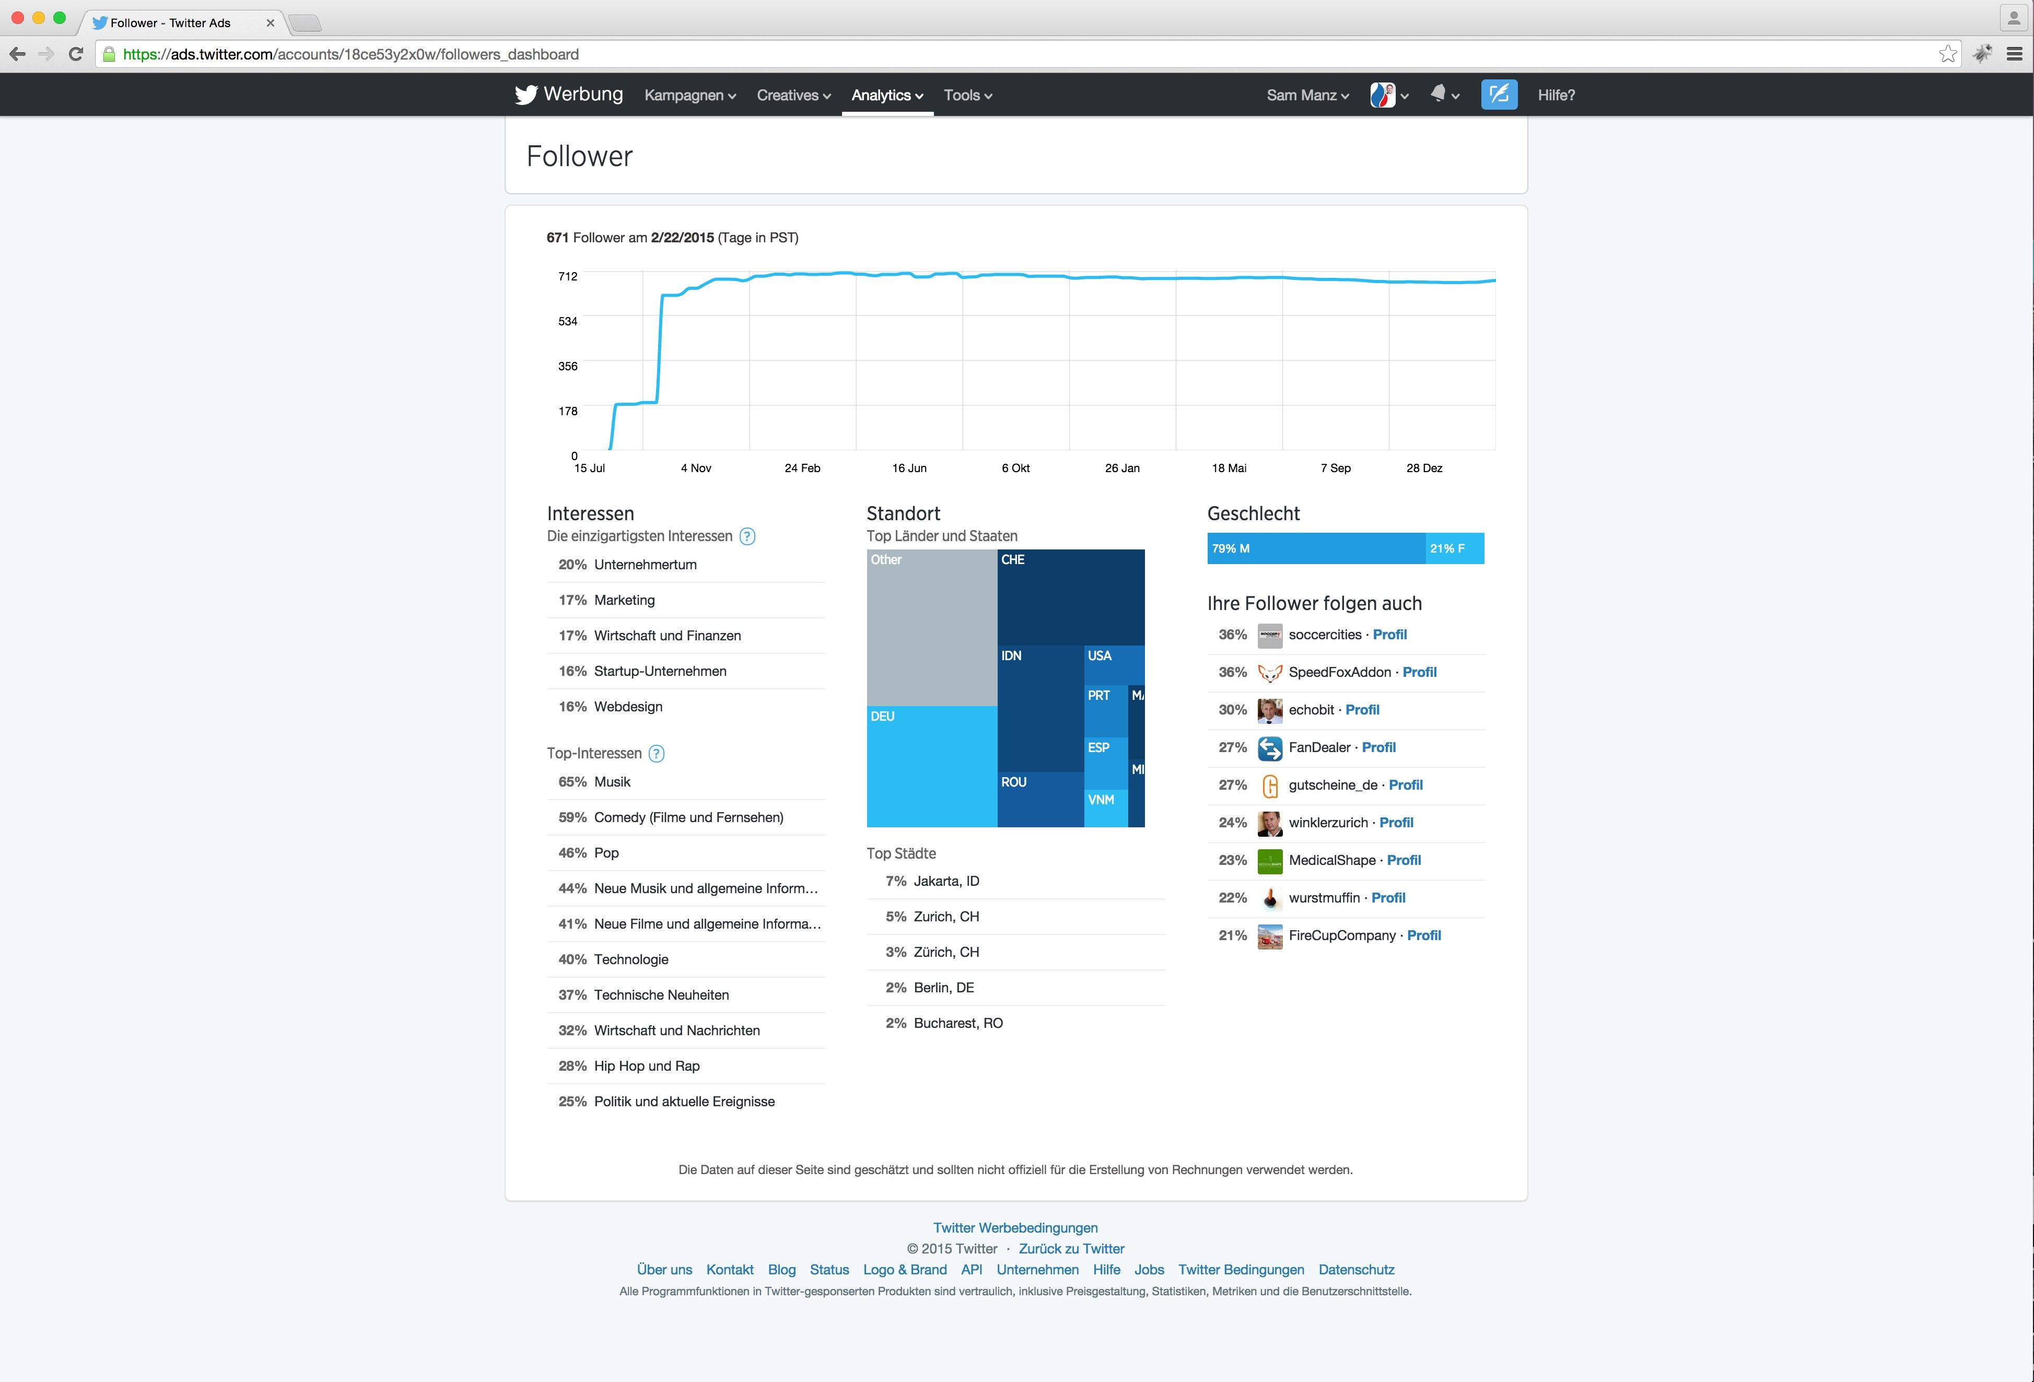Click the Hilfe? menu item

pos(1556,96)
